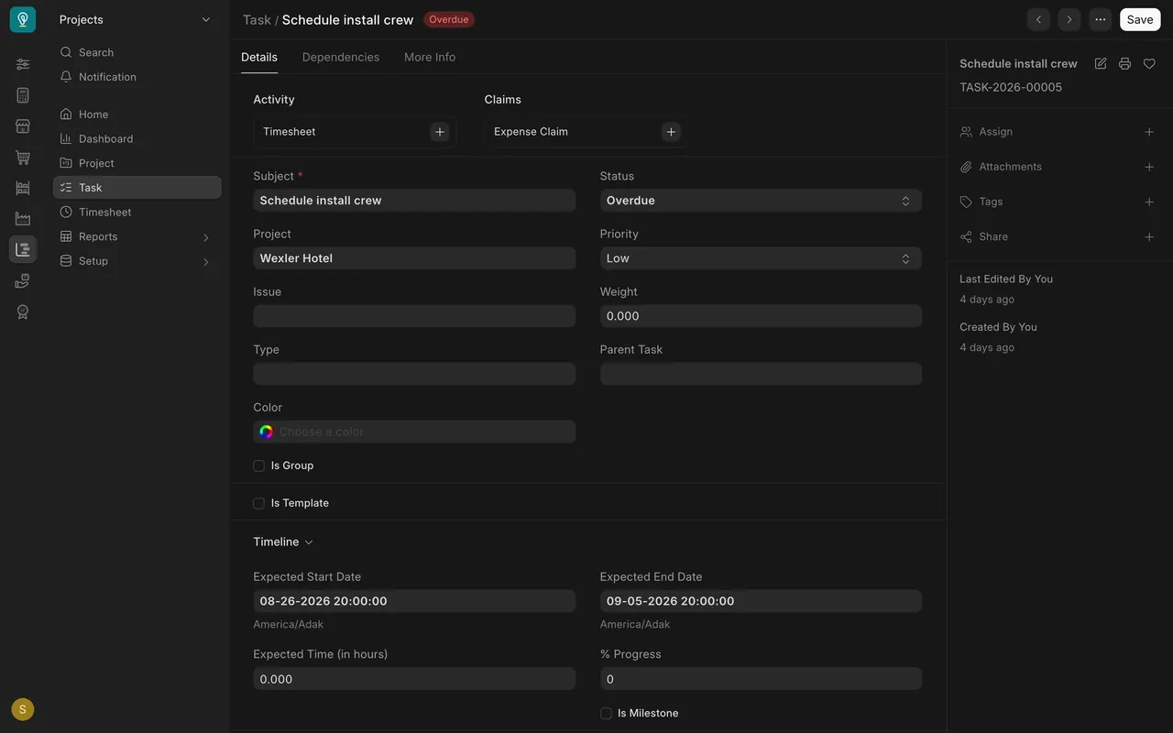This screenshot has width=1173, height=733.
Task: Click the Expected Start Date field
Action: point(414,601)
